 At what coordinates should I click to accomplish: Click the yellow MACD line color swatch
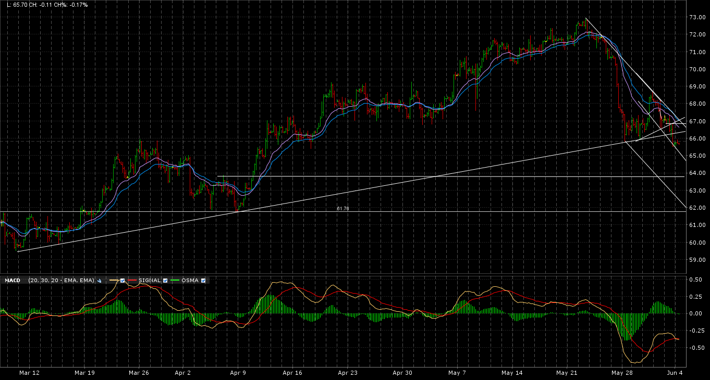[x=114, y=280]
